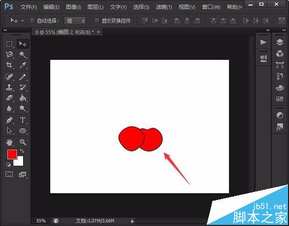289x226 pixels.
Task: Open the Move tool preset picker arrow
Action: [x=23, y=21]
